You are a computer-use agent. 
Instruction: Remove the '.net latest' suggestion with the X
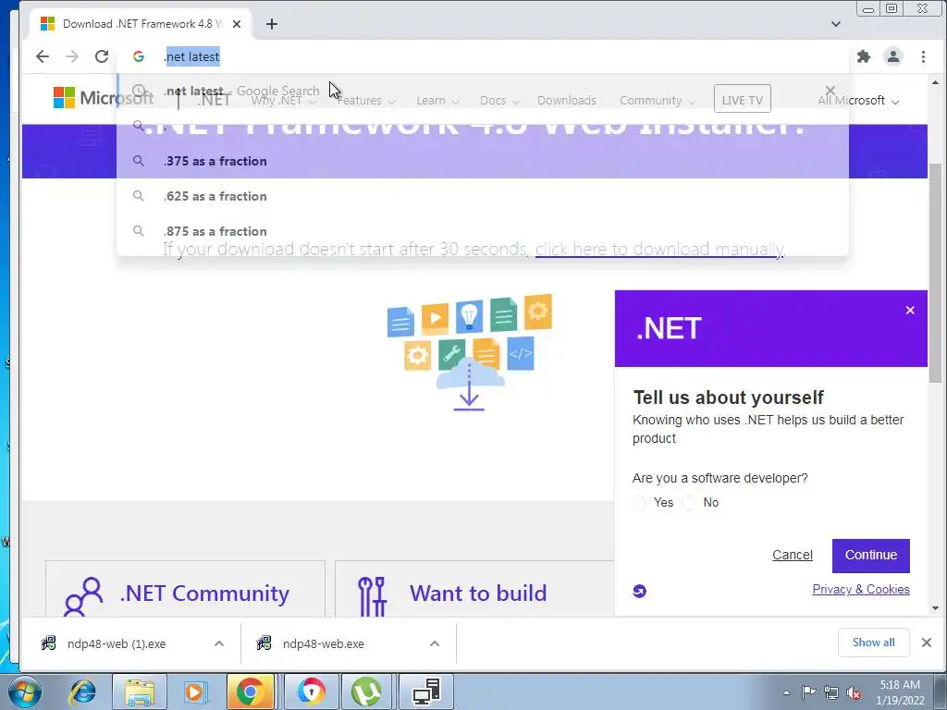[x=830, y=91]
